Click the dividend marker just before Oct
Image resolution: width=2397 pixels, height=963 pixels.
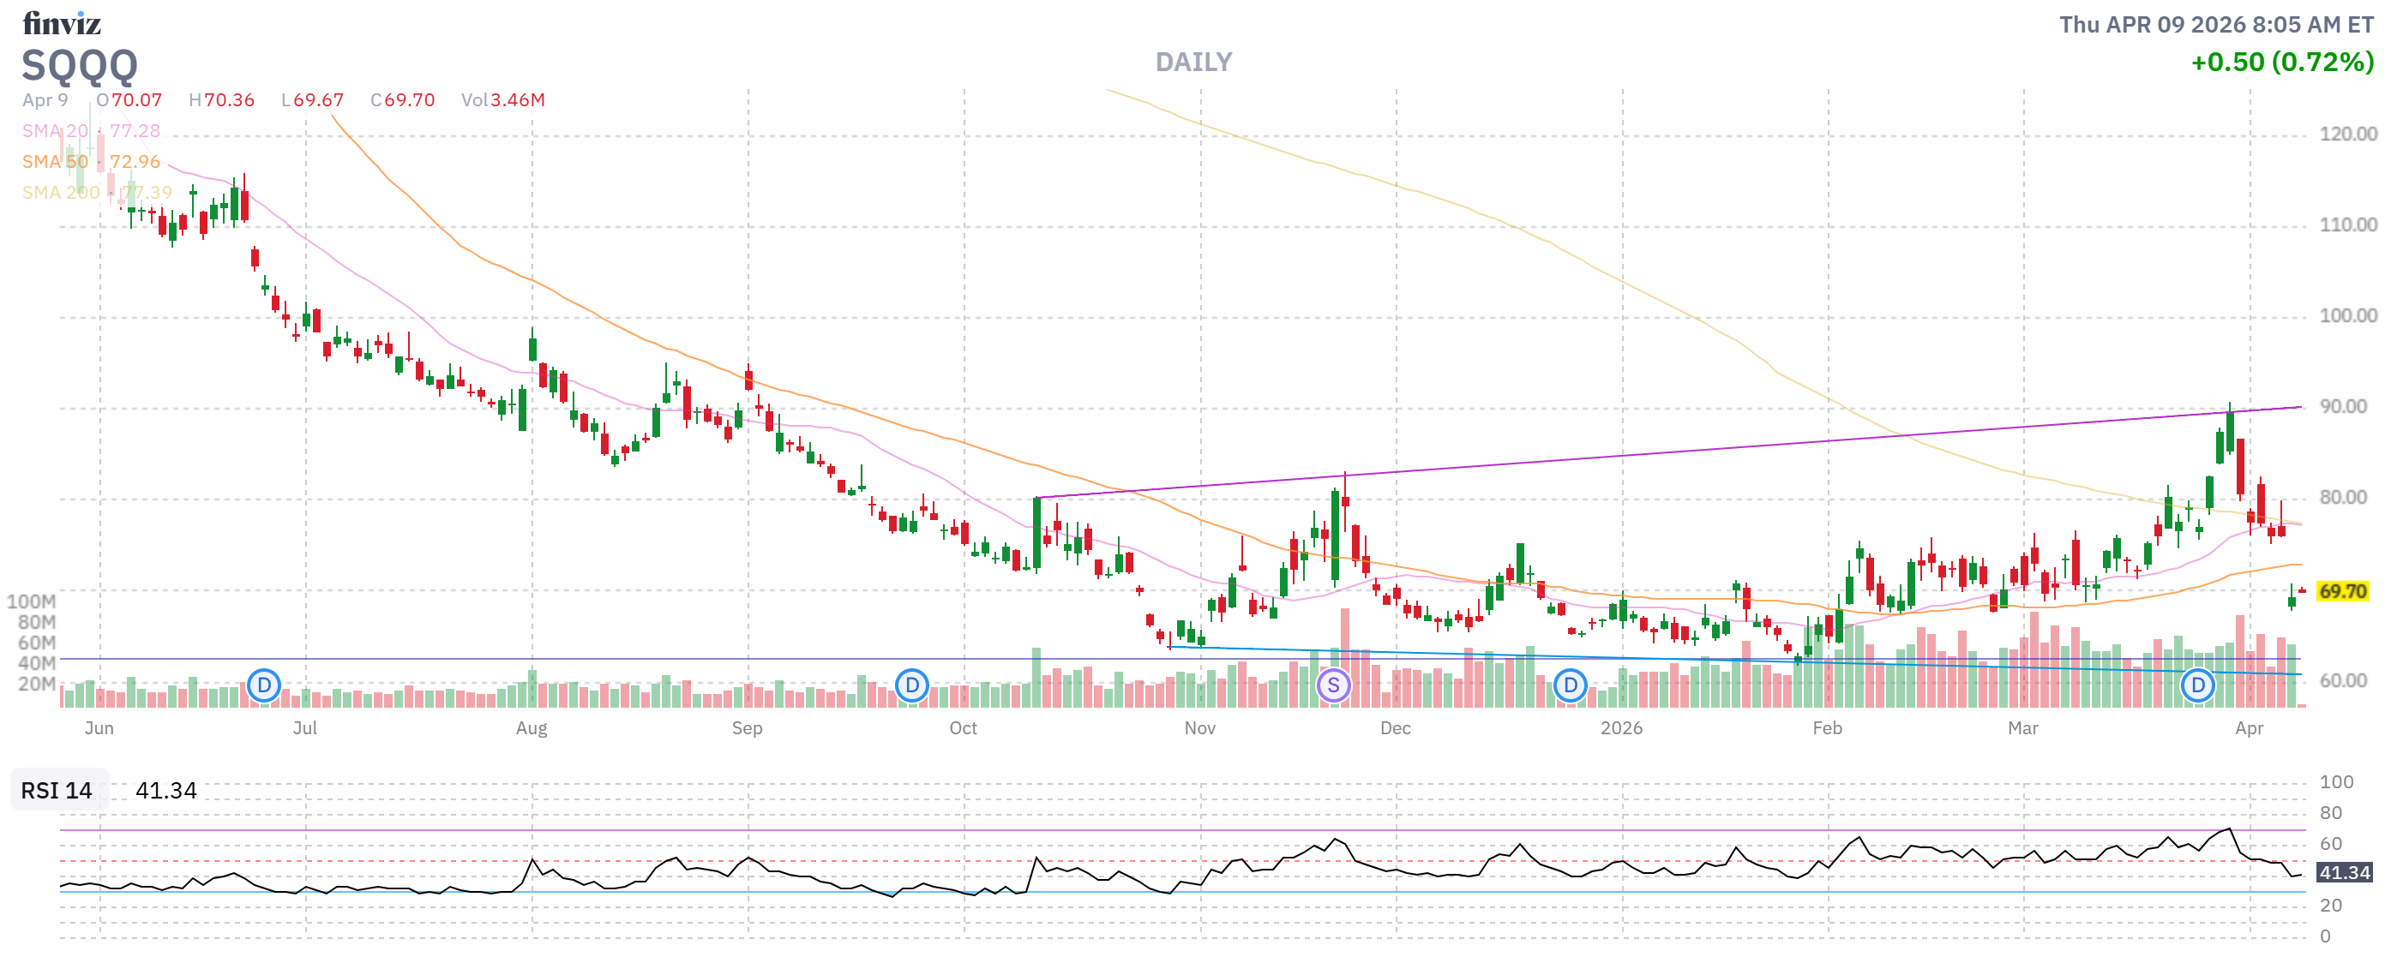pyautogui.click(x=912, y=686)
